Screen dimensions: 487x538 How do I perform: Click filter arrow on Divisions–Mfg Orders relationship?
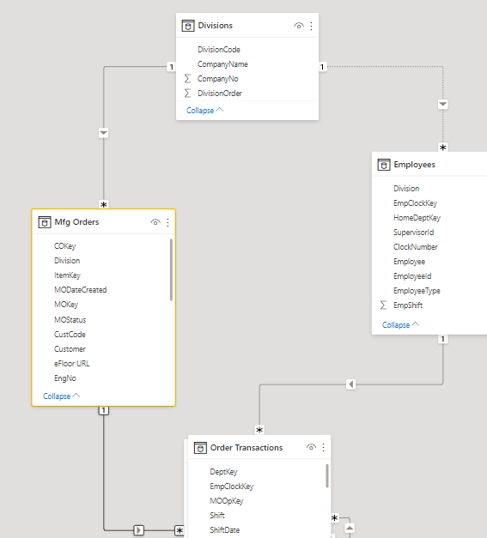(x=103, y=133)
